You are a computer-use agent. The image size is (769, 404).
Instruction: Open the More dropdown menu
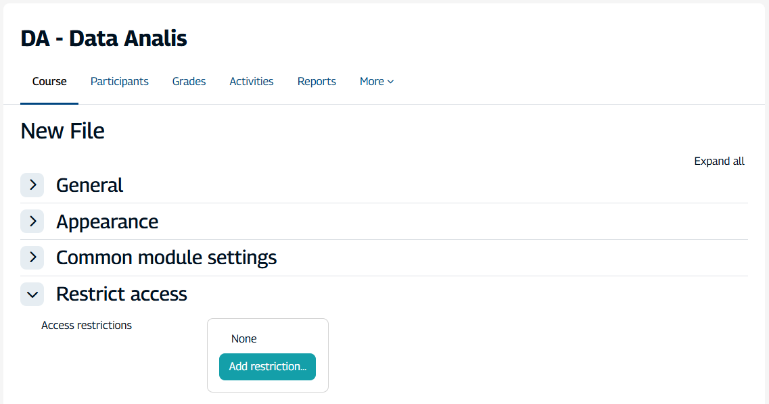point(376,81)
